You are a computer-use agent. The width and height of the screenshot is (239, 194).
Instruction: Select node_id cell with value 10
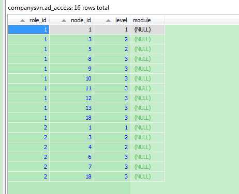pos(72,78)
